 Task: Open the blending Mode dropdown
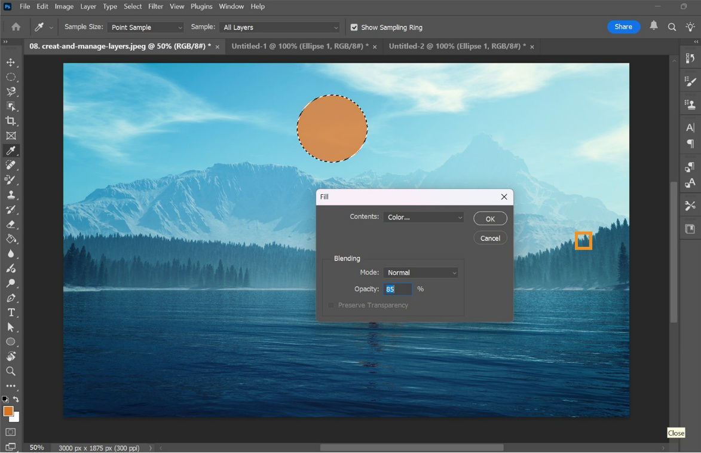coord(421,272)
